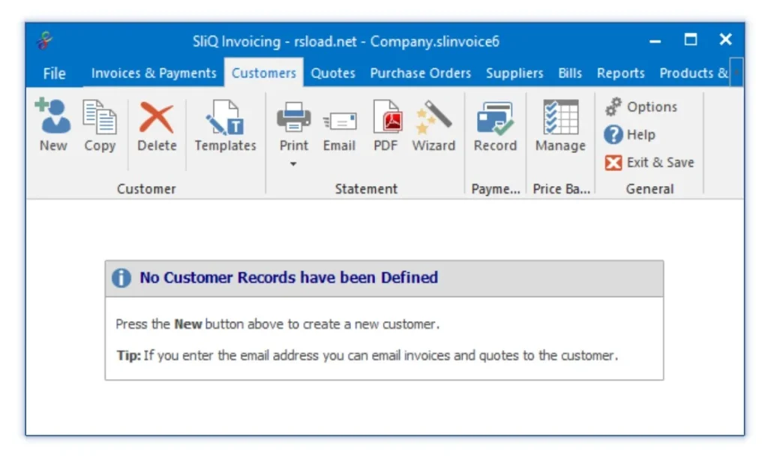
Task: Click the Print statement printer icon
Action: 293,117
